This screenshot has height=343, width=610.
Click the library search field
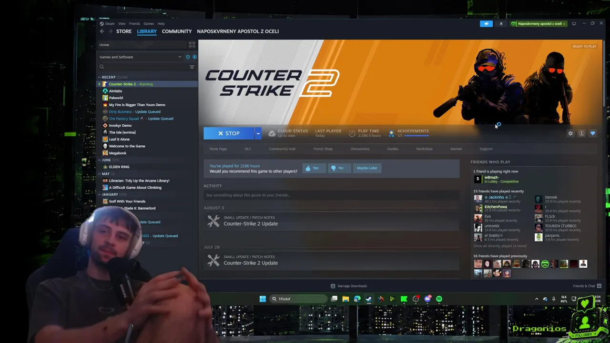point(143,67)
